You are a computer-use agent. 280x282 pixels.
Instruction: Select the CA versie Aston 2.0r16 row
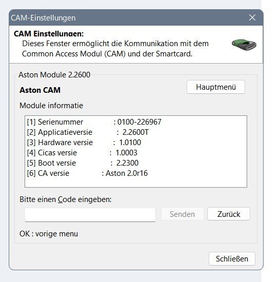pos(87,173)
